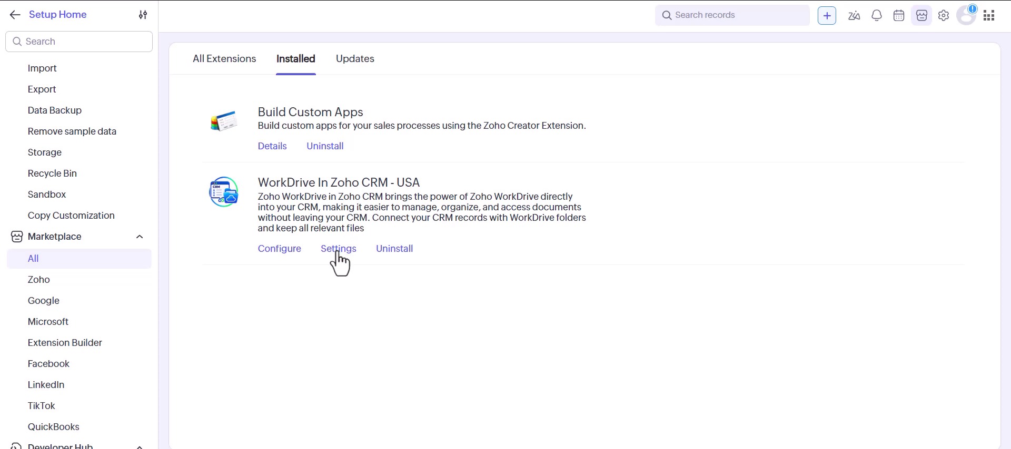Viewport: 1011px width, 449px height.
Task: Click the sidebar Search field
Action: 79,42
